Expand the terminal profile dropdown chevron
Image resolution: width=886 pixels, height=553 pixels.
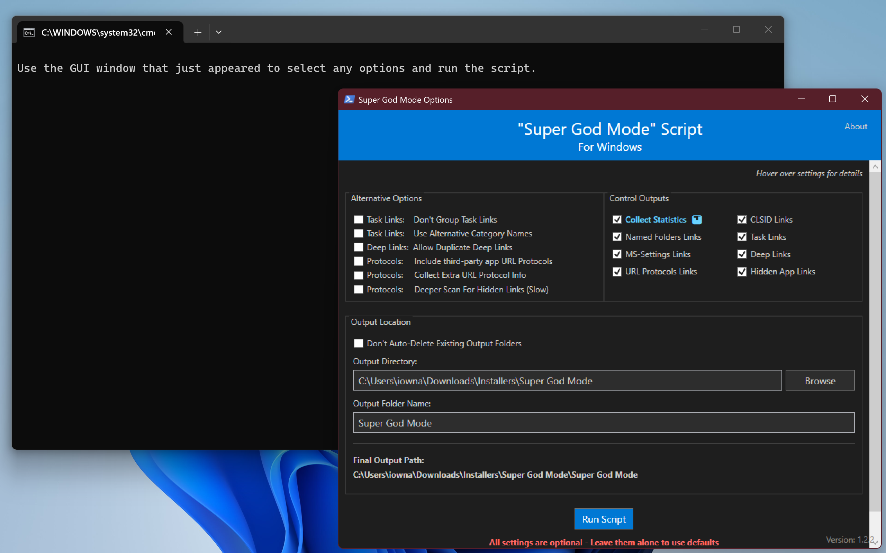[219, 32]
